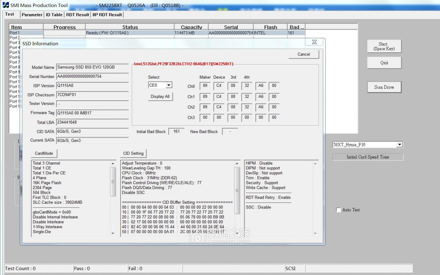This screenshot has height=275, width=440.
Task: Open the CE0 Select dropdown
Action: coord(169,85)
